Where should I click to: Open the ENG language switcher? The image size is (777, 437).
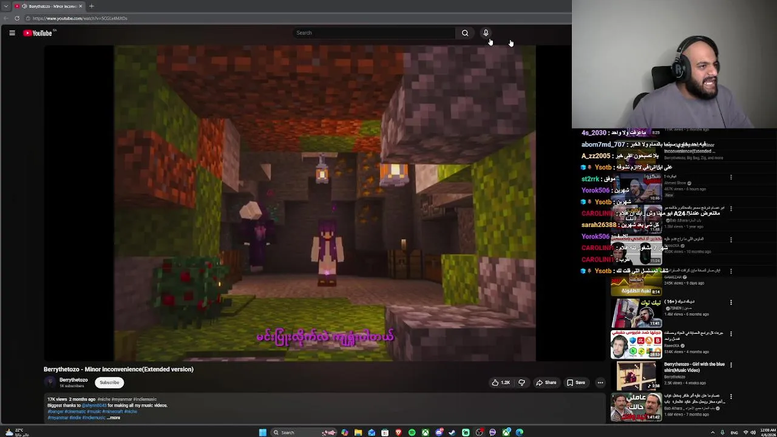(x=734, y=432)
